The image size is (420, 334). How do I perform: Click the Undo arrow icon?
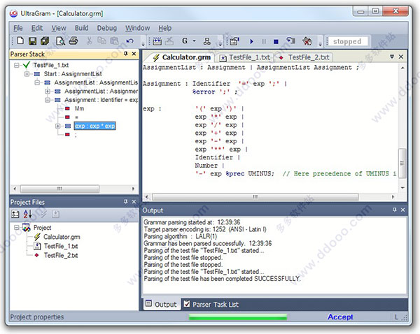pos(130,41)
